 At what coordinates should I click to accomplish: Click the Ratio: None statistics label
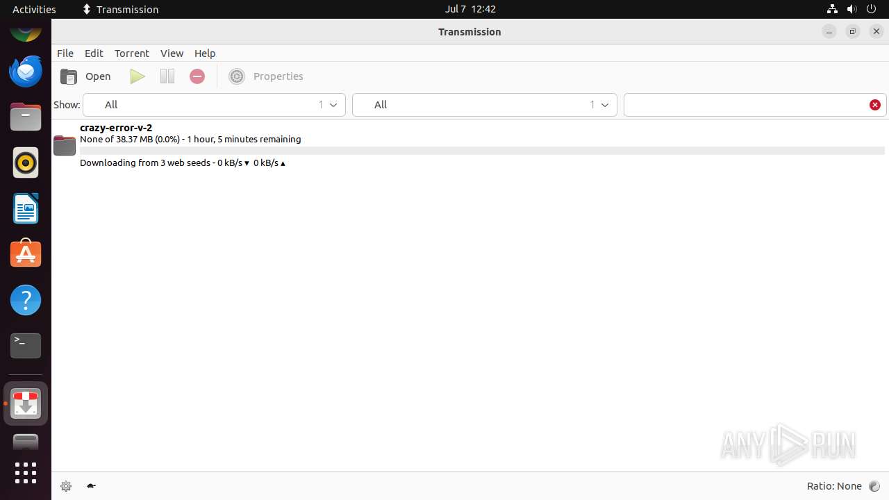834,486
